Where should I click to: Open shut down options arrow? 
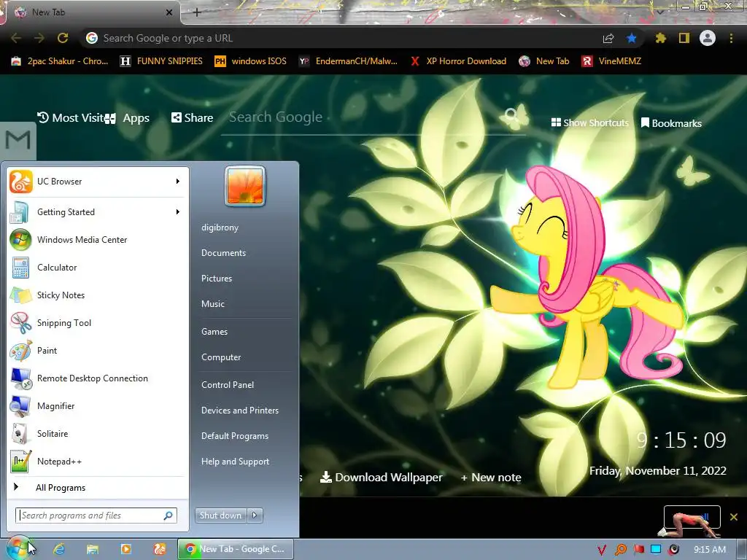tap(255, 516)
